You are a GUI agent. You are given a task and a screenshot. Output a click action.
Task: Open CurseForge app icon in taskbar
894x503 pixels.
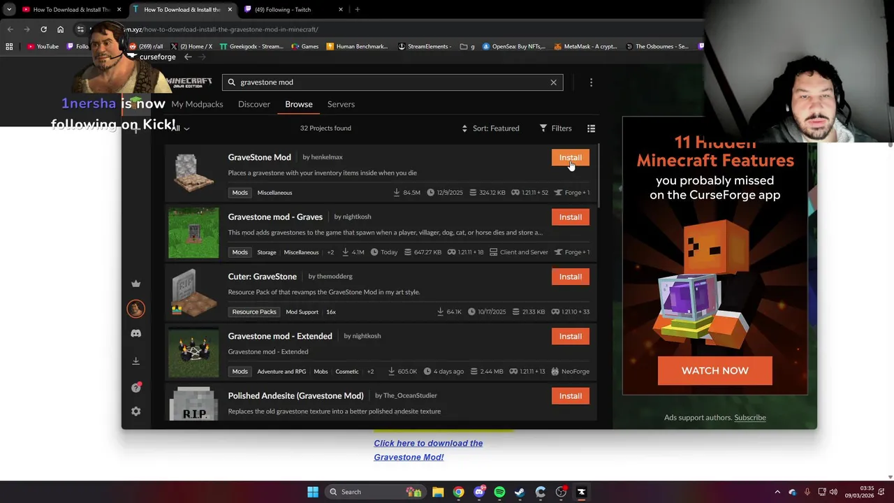pyautogui.click(x=581, y=492)
